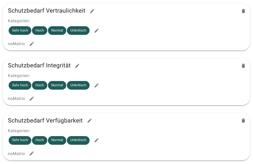The image size is (253, 164).
Task: Edit noMatrix in the Integrität card
Action: [x=32, y=99]
